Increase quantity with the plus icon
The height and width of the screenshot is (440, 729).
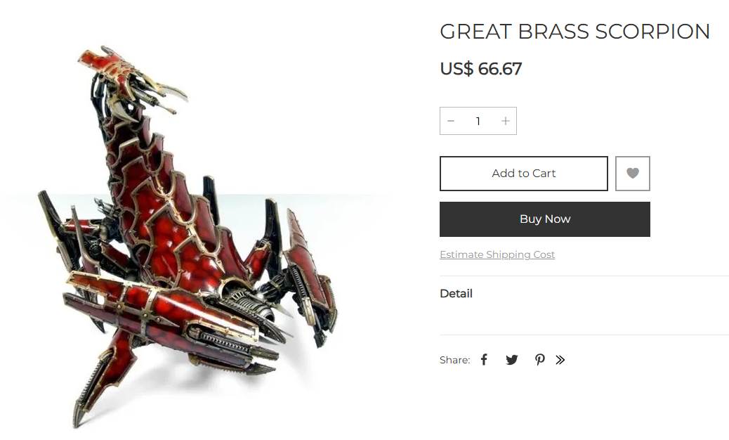(x=506, y=121)
